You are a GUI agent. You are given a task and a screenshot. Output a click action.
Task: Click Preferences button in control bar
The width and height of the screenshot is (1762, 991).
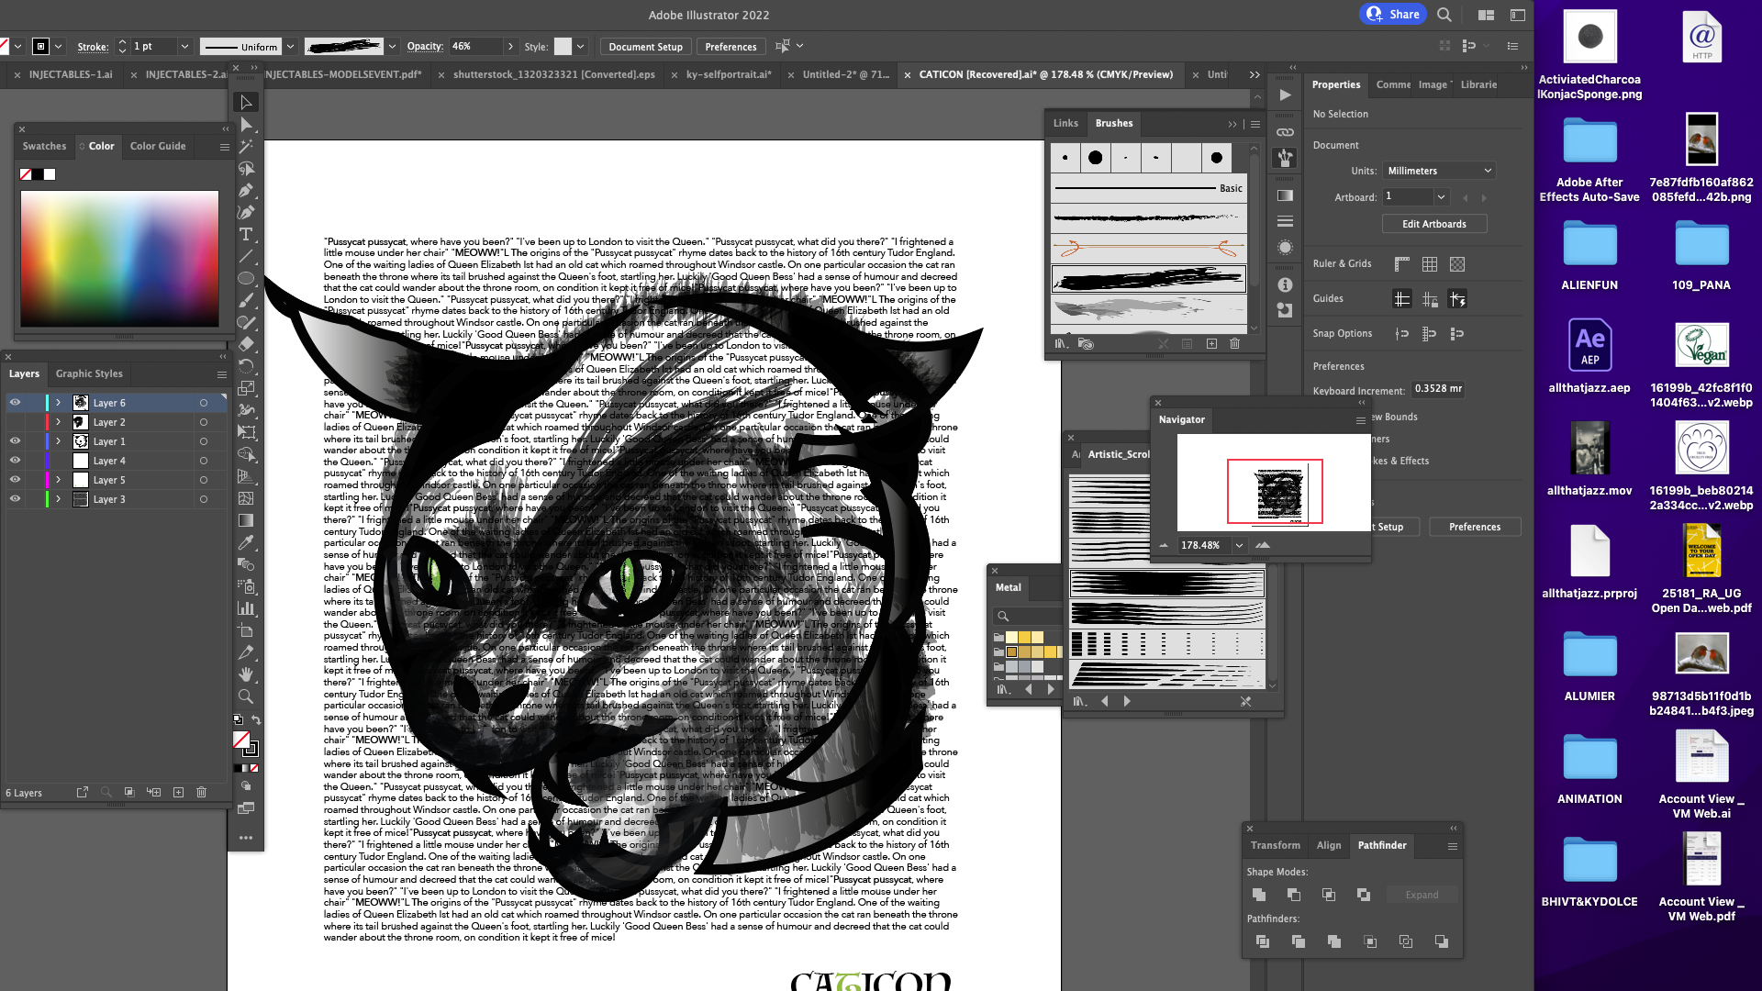[730, 47]
